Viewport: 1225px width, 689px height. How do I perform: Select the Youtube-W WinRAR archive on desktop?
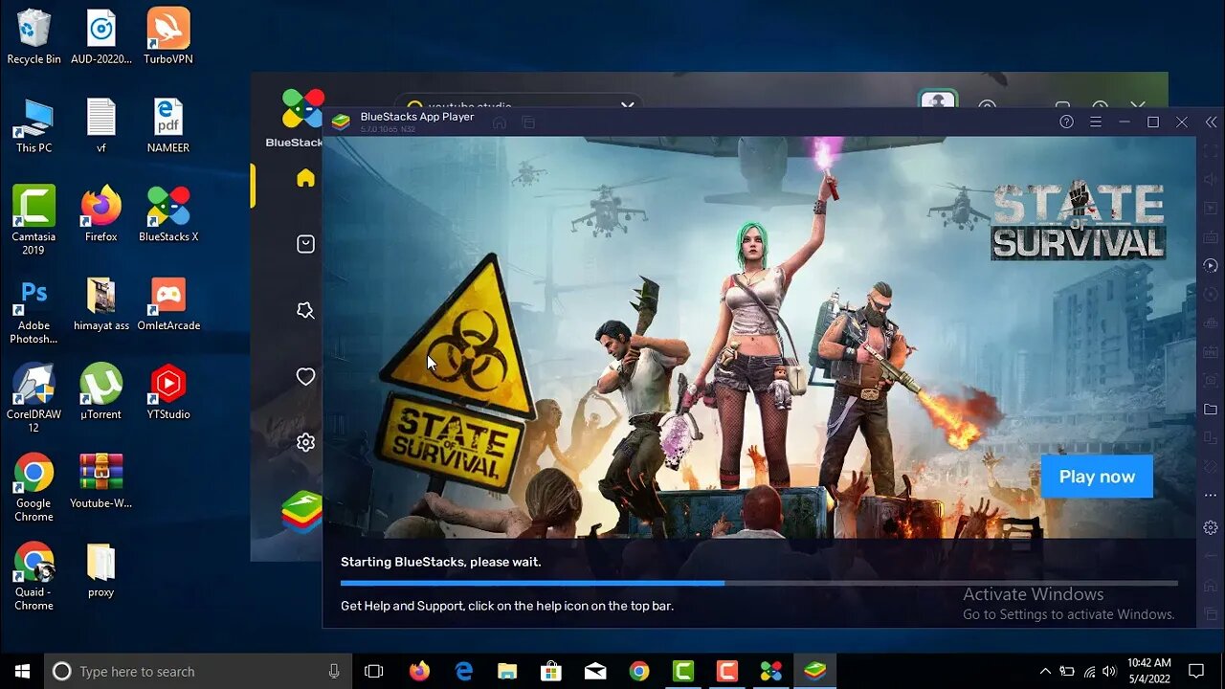(x=100, y=481)
